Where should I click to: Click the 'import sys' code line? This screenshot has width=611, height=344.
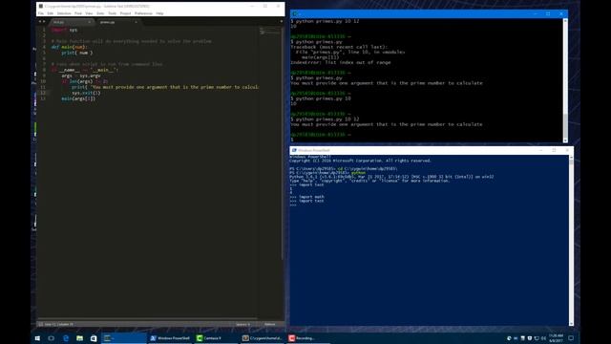pos(64,30)
